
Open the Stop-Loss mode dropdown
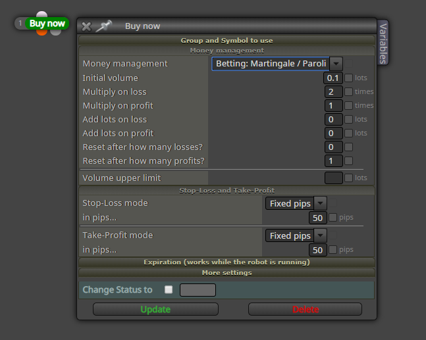tap(320, 203)
